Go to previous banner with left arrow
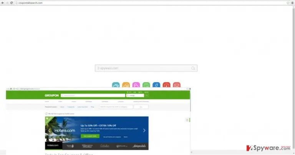This screenshot has height=155, width=295. (x=49, y=130)
